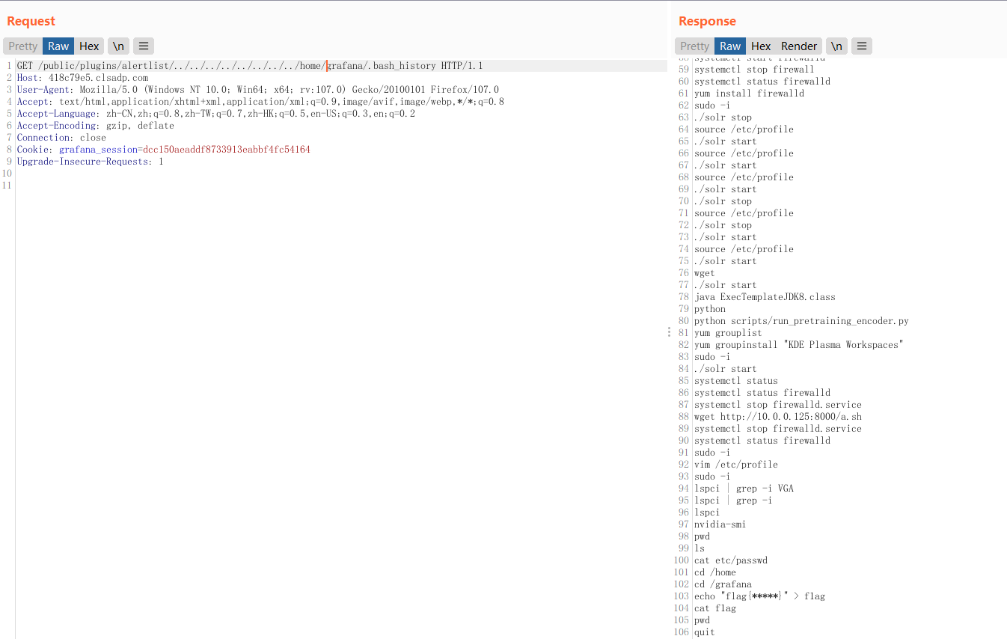The width and height of the screenshot is (1007, 639).
Task: Click response line 'yum install firewalld'
Action: click(749, 94)
